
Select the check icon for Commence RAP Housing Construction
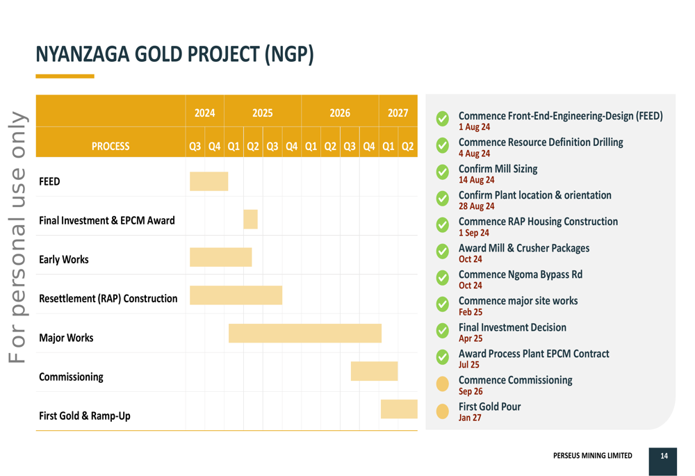pyautogui.click(x=443, y=225)
